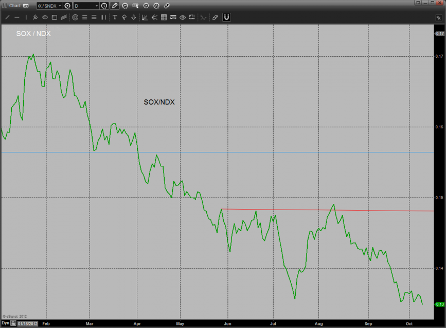The width and height of the screenshot is (446, 328).
Task: Select the ellipse drawing tool
Action: (x=45, y=18)
